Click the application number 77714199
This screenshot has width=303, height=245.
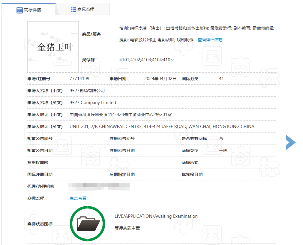click(79, 79)
